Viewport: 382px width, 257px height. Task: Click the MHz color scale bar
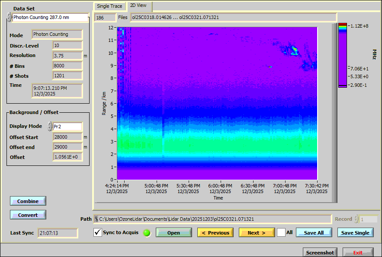click(x=343, y=55)
